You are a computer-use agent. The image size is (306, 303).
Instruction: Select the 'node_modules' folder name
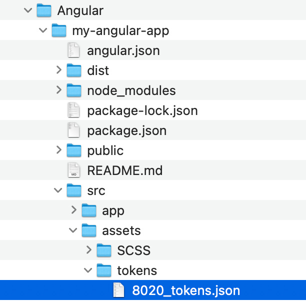tap(131, 91)
